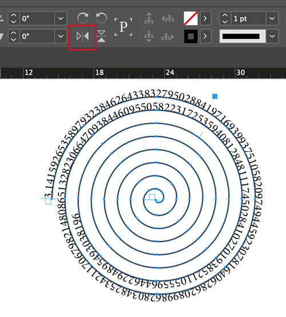Click the in port at path text start
The width and height of the screenshot is (286, 317).
(x=48, y=201)
